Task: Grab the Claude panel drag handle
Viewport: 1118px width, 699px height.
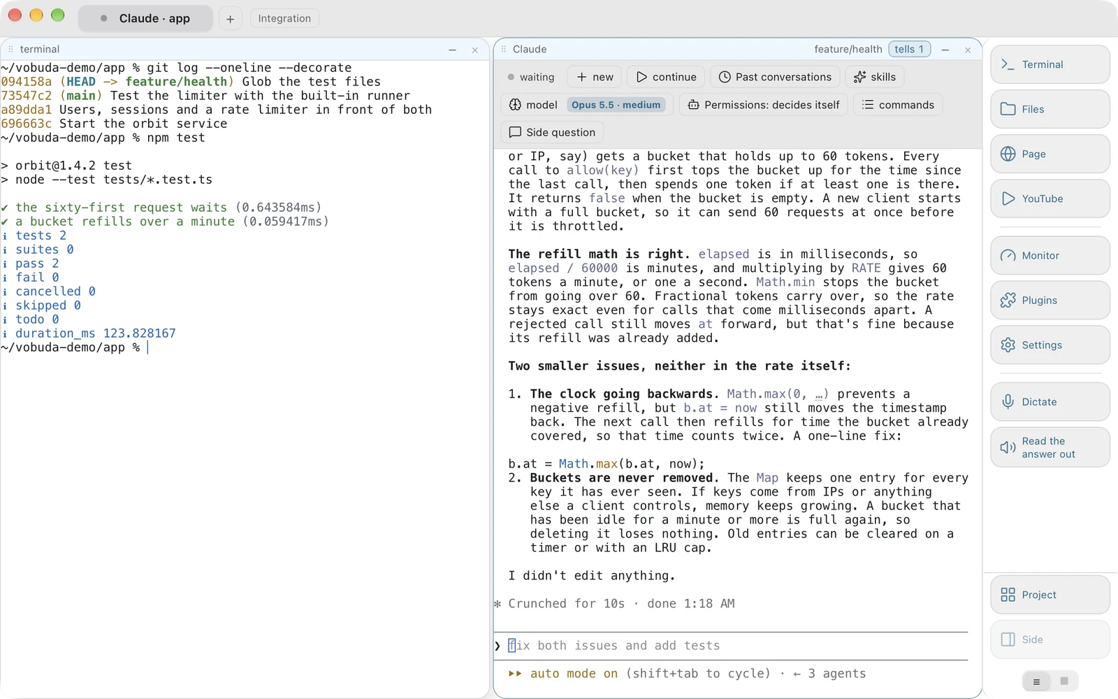Action: click(x=503, y=49)
